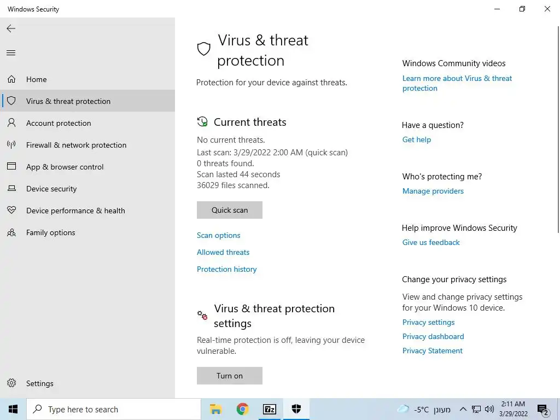Click the large shield icon by page title
Image resolution: width=560 pixels, height=420 pixels.
(203, 49)
